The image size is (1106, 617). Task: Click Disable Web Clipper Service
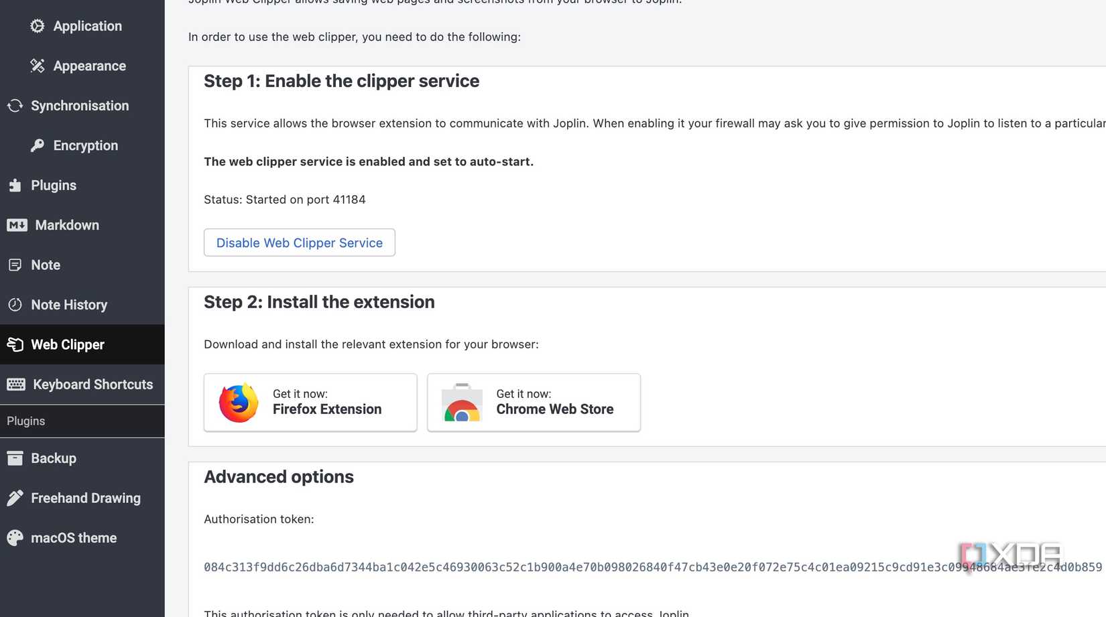click(299, 243)
